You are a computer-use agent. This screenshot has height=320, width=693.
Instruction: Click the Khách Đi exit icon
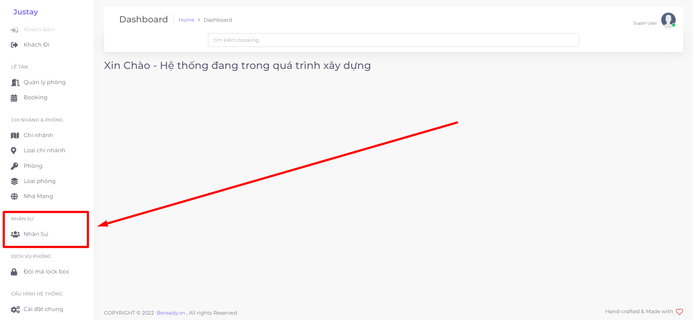tap(14, 45)
